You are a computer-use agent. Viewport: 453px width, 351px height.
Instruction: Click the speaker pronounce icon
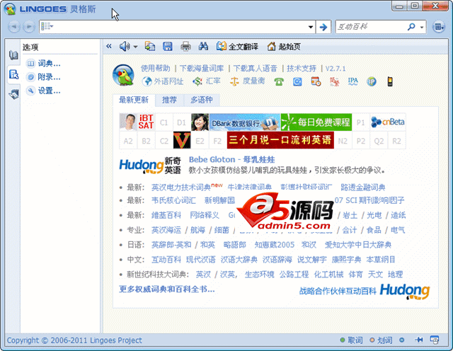click(x=125, y=46)
